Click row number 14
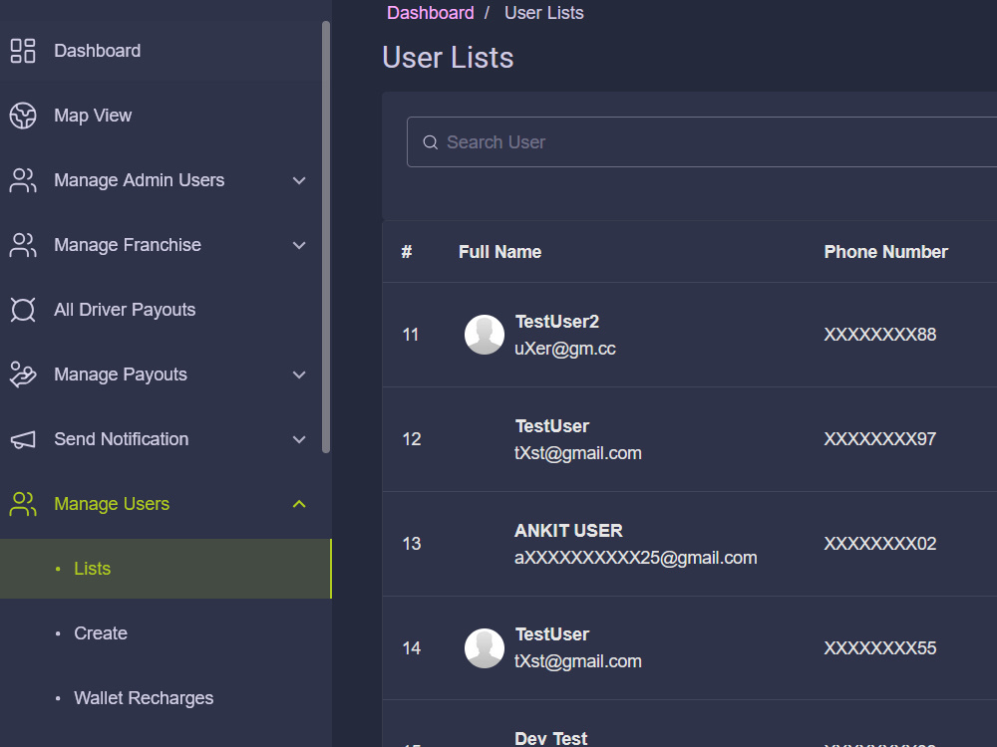The width and height of the screenshot is (997, 747). coord(412,648)
